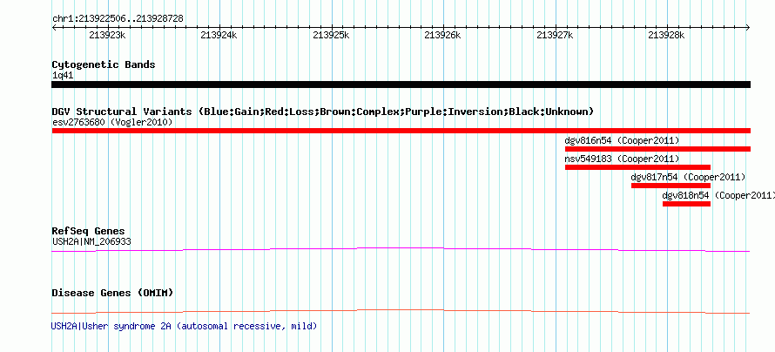Click the 213927k ruler tick label

[555, 35]
